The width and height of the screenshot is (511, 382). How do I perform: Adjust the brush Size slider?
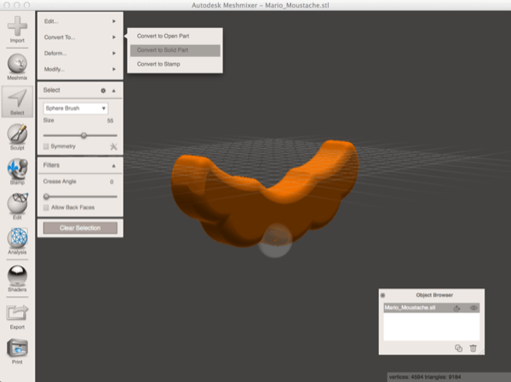pyautogui.click(x=83, y=135)
